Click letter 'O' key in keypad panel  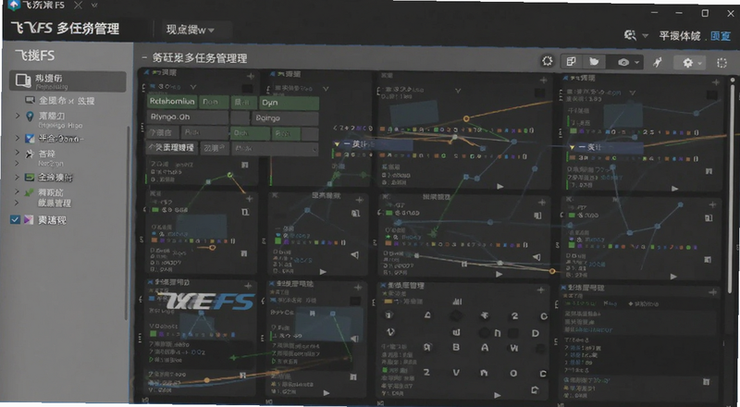tap(513, 373)
